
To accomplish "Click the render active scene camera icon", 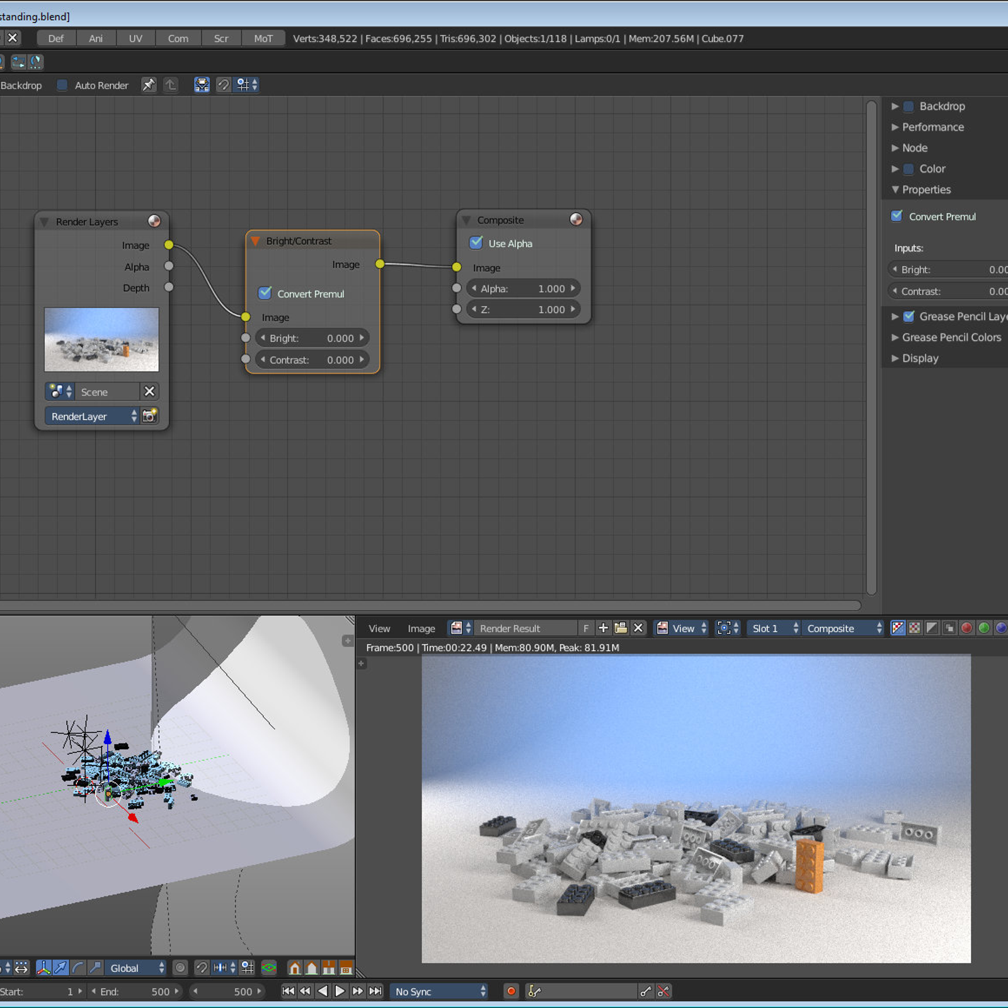I will coord(149,416).
